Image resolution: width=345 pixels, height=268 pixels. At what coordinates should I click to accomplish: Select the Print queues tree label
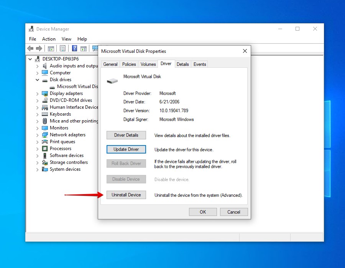pos(62,142)
